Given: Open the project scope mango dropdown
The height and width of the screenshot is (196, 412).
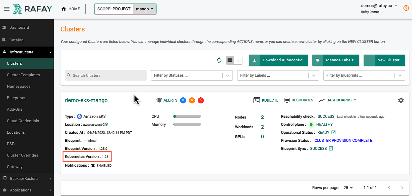Looking at the screenshot, I should 145,9.
